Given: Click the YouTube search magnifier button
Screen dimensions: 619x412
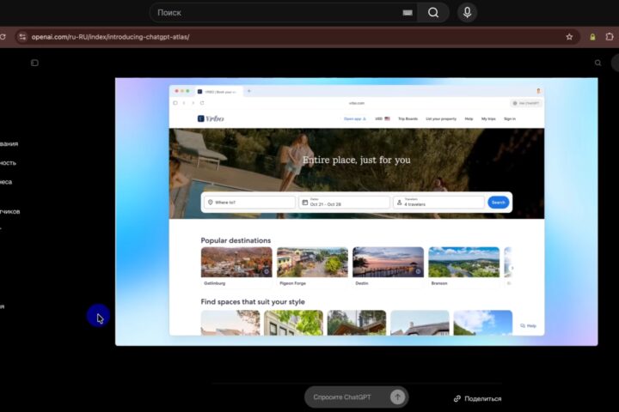Looking at the screenshot, I should (x=433, y=13).
